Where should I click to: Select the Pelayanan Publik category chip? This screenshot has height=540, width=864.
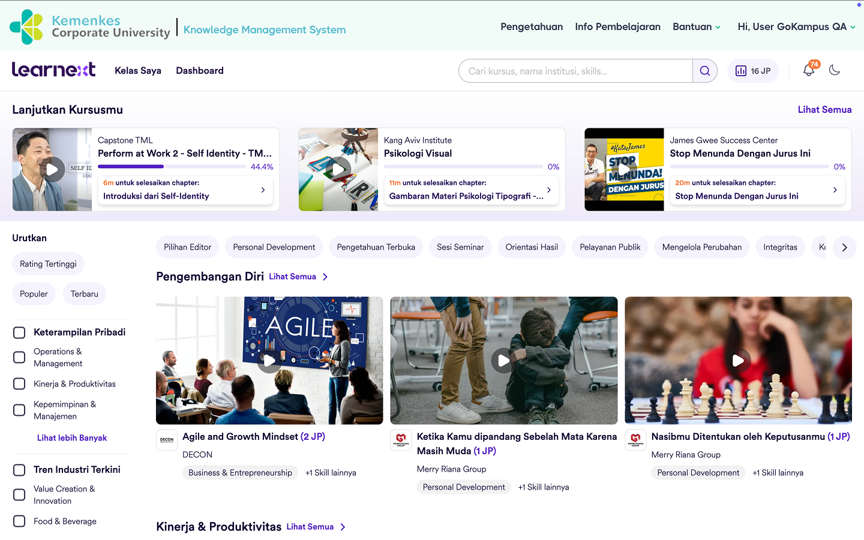coord(610,247)
